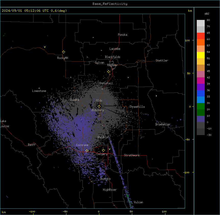Click the ThreeHills label
Screen dimensions: 220x215
(137, 107)
